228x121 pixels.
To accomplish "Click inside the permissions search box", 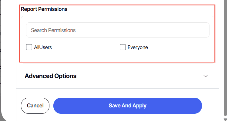I will coord(118,30).
